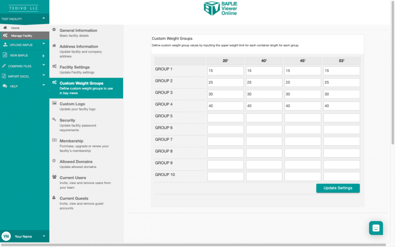Click empty Group 10 53' field

click(x=341, y=176)
